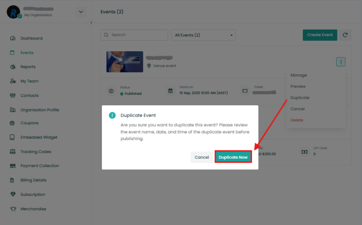The image size is (362, 225).
Task: Click the Dashboard gauge icon
Action: [x=13, y=39]
